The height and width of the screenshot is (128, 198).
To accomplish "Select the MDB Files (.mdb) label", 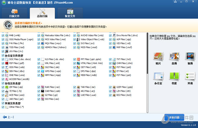I will click(x=89, y=75).
